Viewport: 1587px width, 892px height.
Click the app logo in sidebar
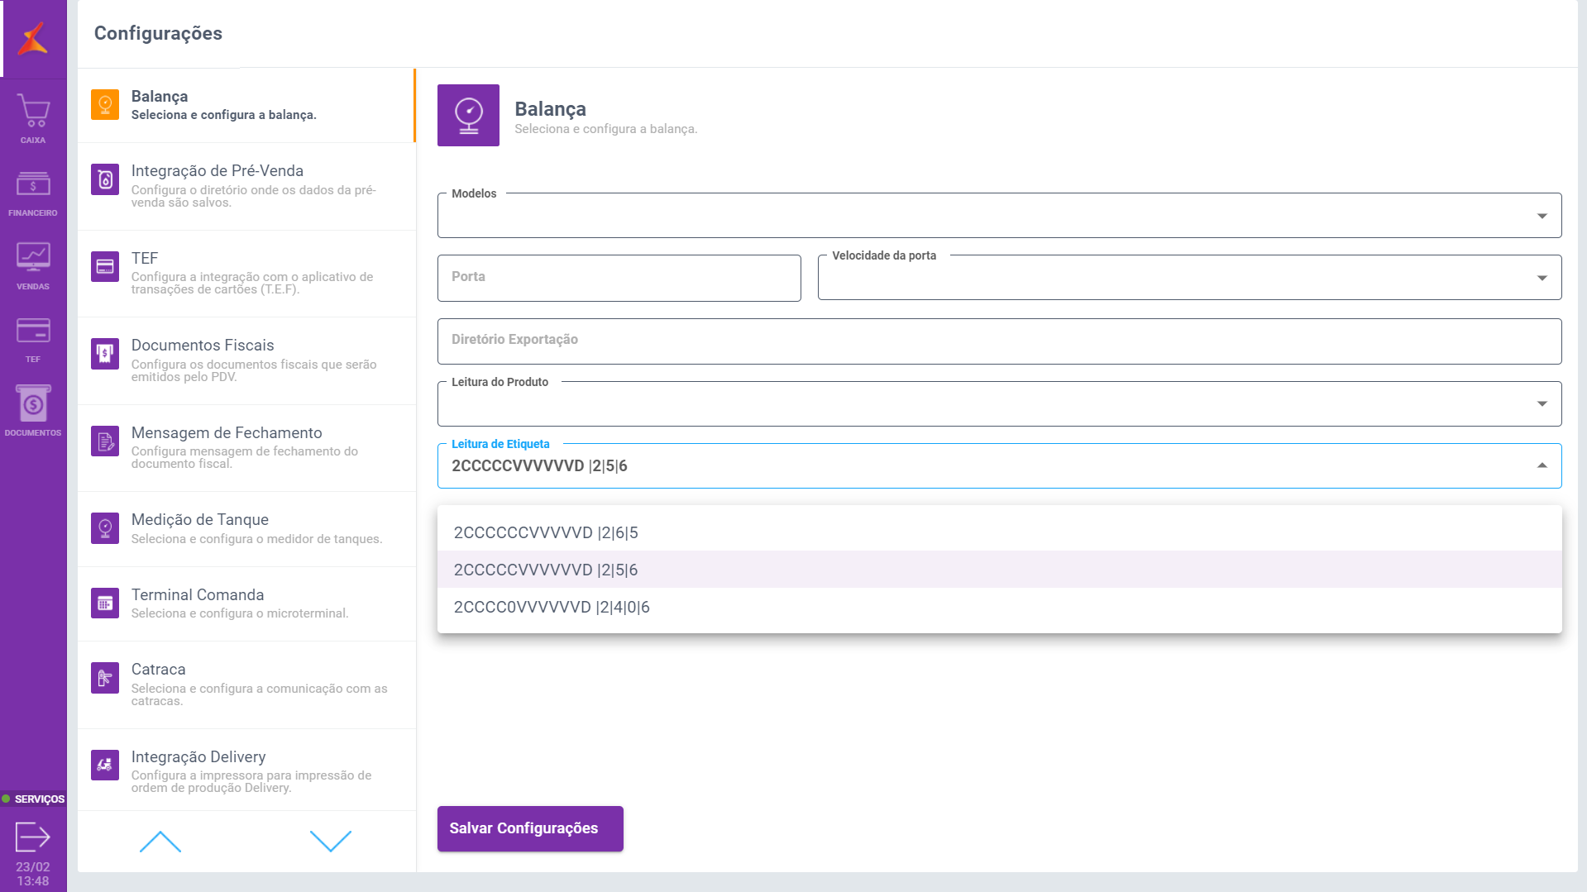coord(33,38)
